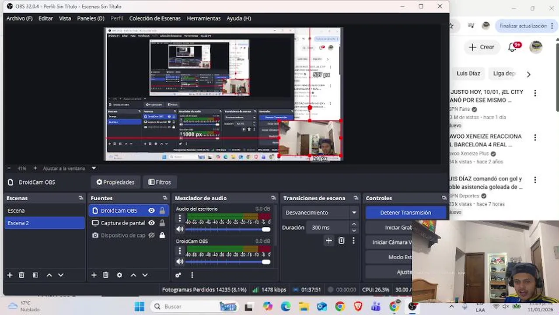Open Desvanecimiento transition dropdown
Screen dimensions: 559x315
coord(320,213)
